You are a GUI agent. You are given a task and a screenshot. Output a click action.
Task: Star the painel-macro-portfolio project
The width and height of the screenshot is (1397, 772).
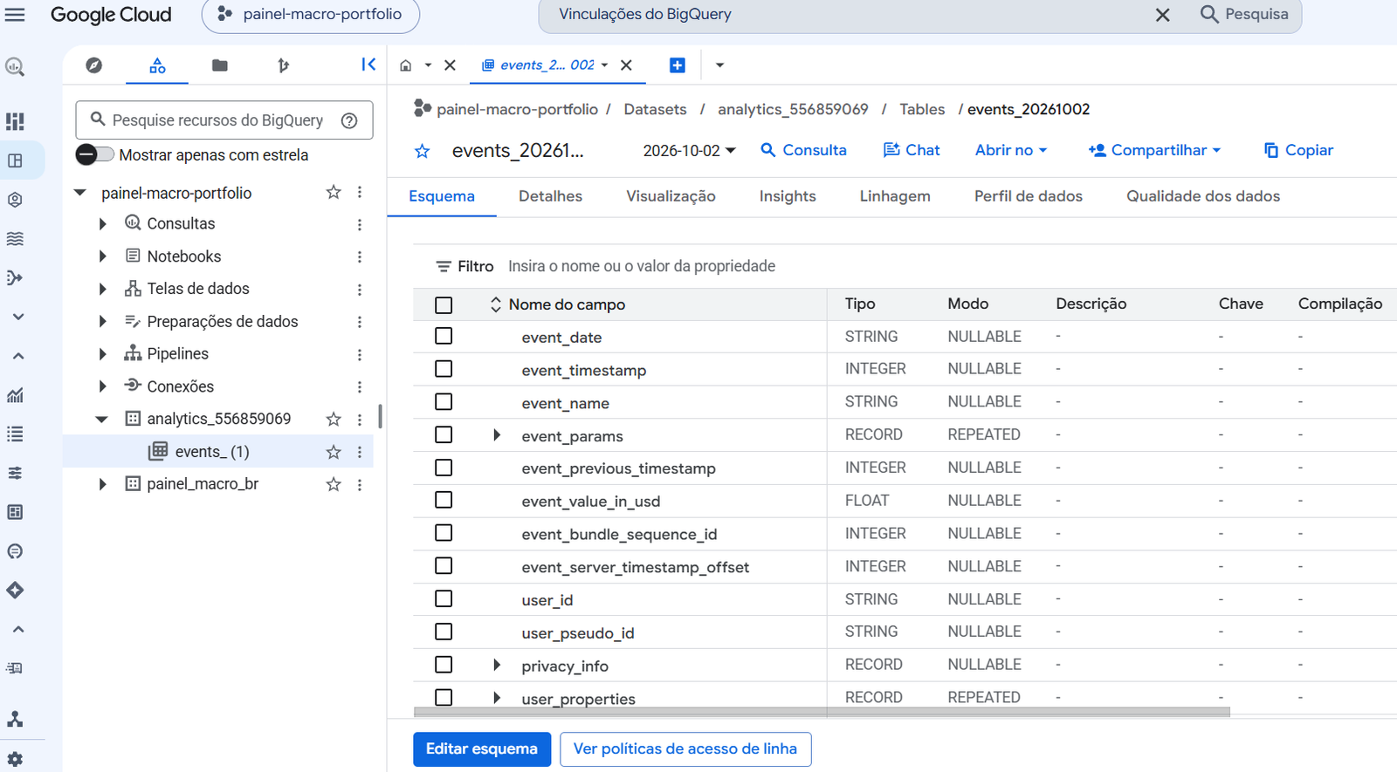click(x=334, y=192)
